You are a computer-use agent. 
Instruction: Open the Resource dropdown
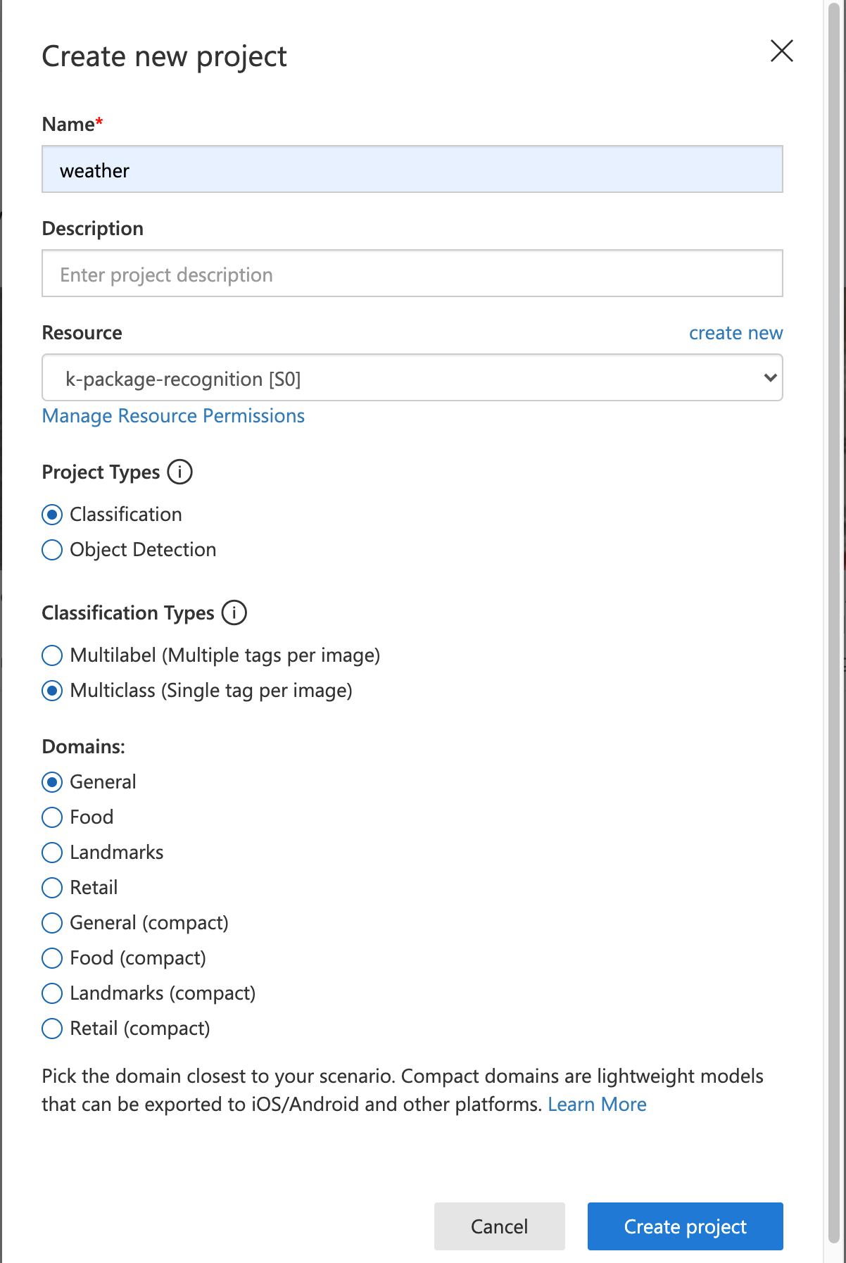point(412,378)
